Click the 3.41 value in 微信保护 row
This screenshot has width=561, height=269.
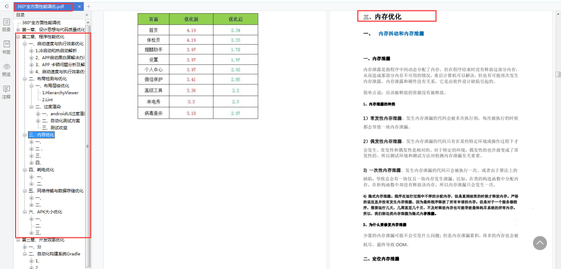coord(191,79)
